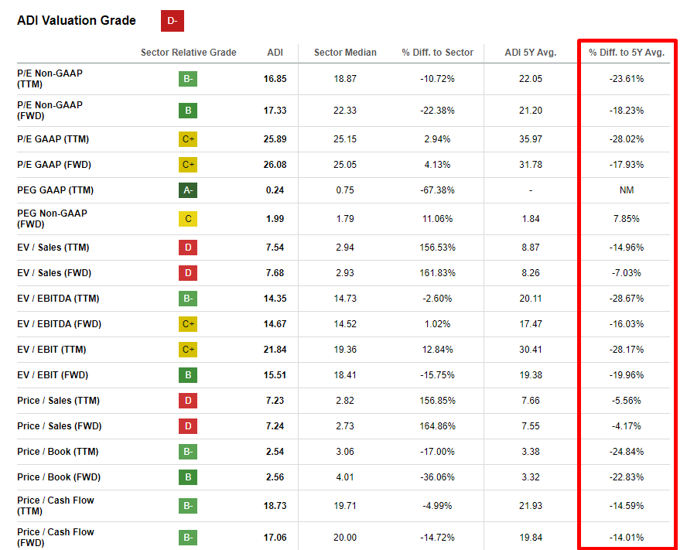The image size is (687, 550).
Task: Select the Price / Sales (FWD) row label
Action: pos(60,426)
